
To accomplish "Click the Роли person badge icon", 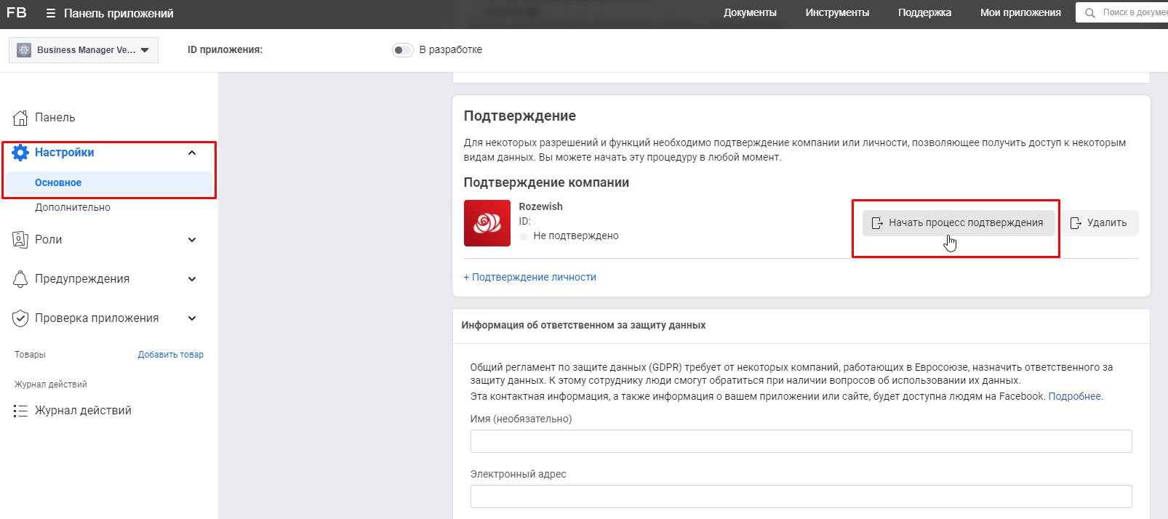I will [x=20, y=240].
